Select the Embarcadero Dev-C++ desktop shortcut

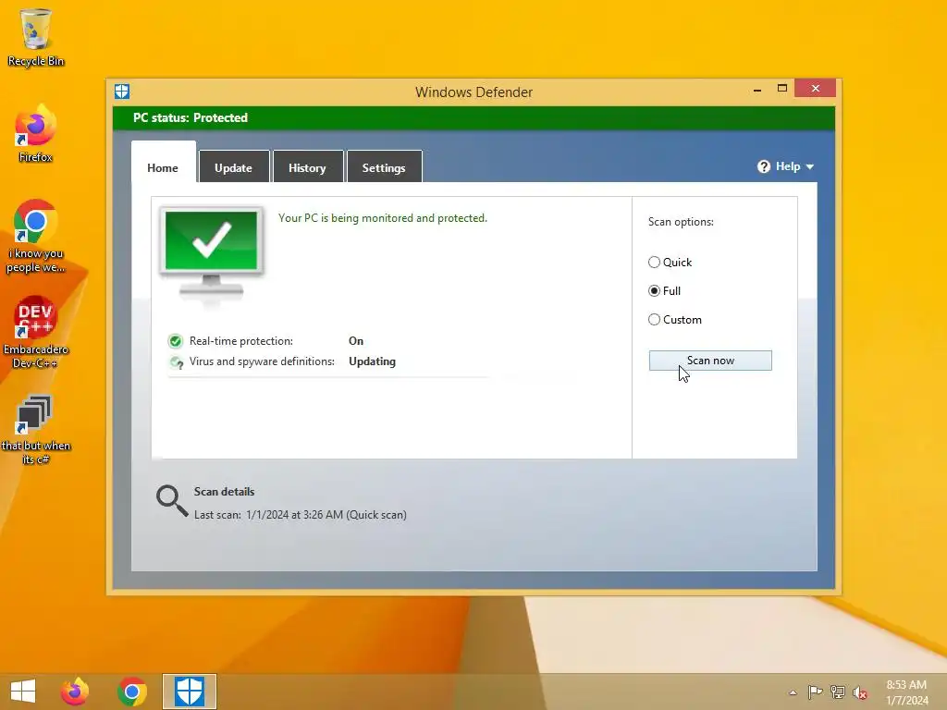(36, 332)
